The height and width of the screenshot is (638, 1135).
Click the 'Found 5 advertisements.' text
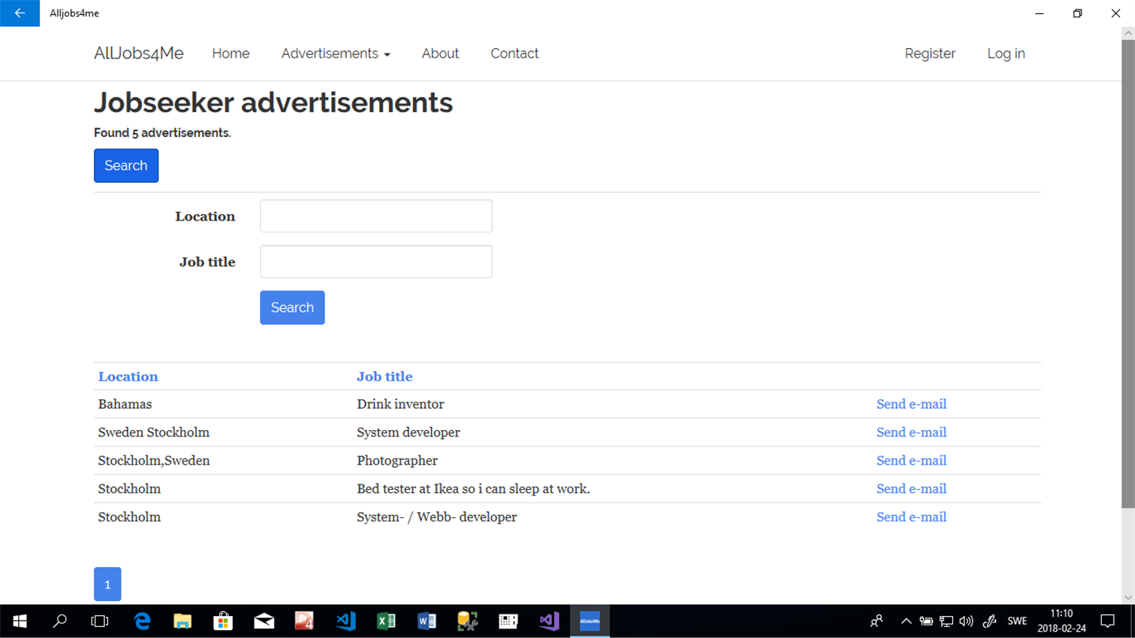click(x=162, y=133)
